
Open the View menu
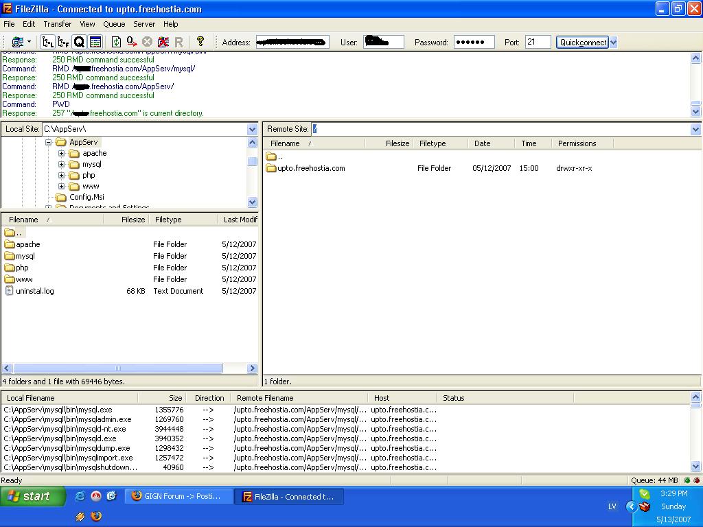point(87,24)
